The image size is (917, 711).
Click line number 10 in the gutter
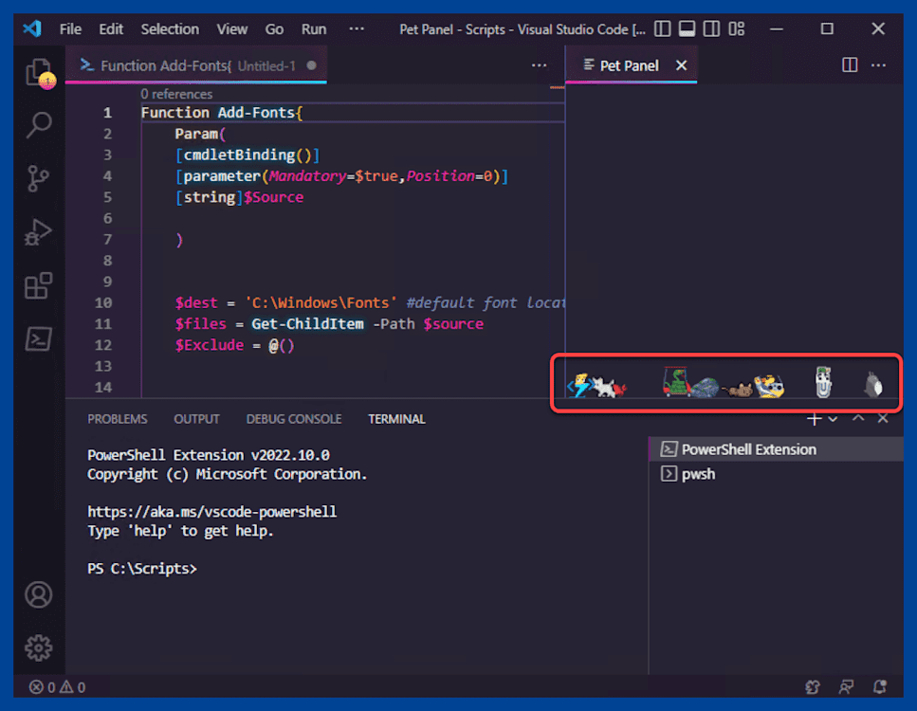pyautogui.click(x=103, y=302)
